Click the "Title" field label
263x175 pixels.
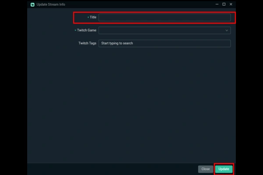point(93,17)
